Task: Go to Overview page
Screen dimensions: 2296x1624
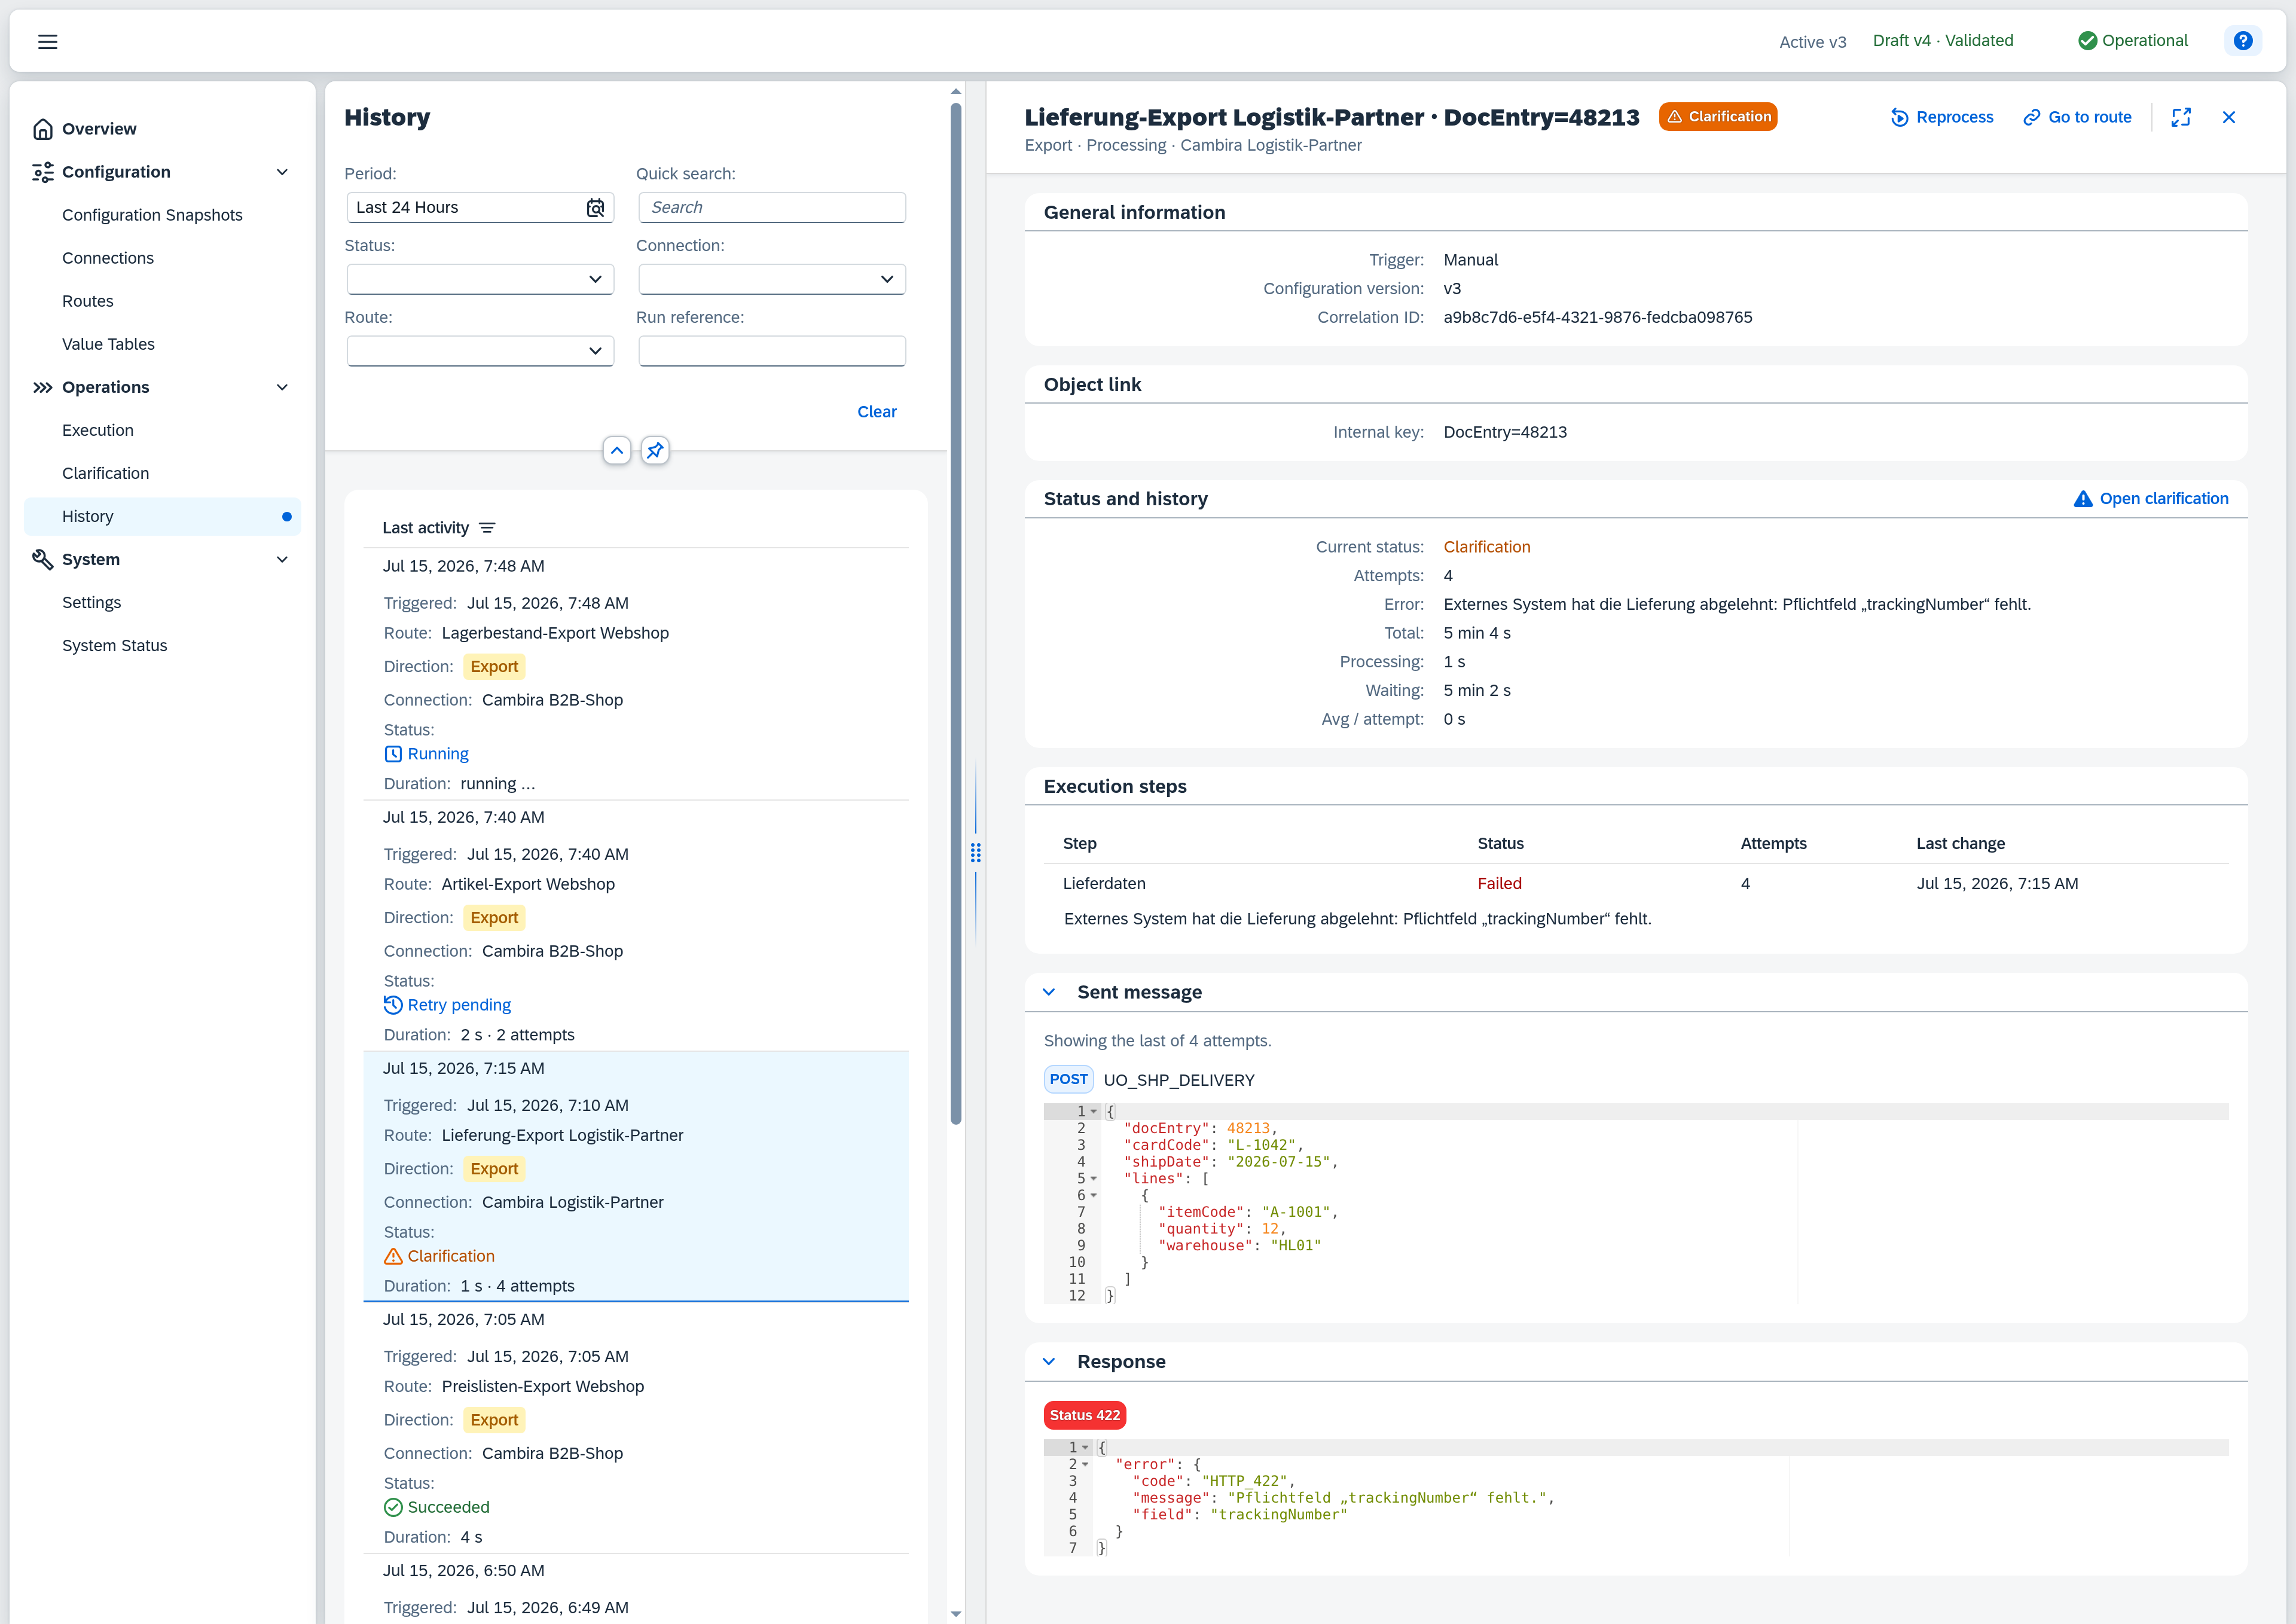Action: point(162,129)
